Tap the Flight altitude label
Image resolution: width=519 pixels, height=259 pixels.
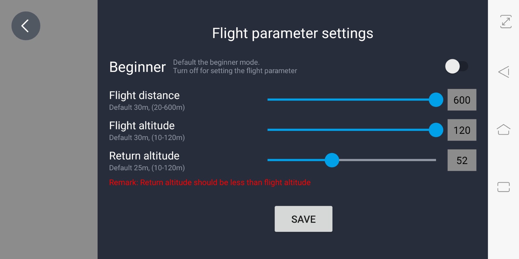(142, 126)
